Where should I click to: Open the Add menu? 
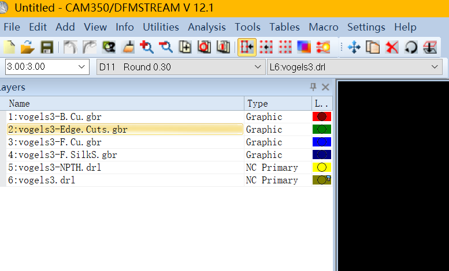[65, 27]
